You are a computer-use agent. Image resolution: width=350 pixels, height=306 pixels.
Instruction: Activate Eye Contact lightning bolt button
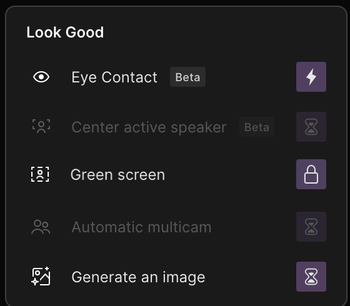point(311,77)
